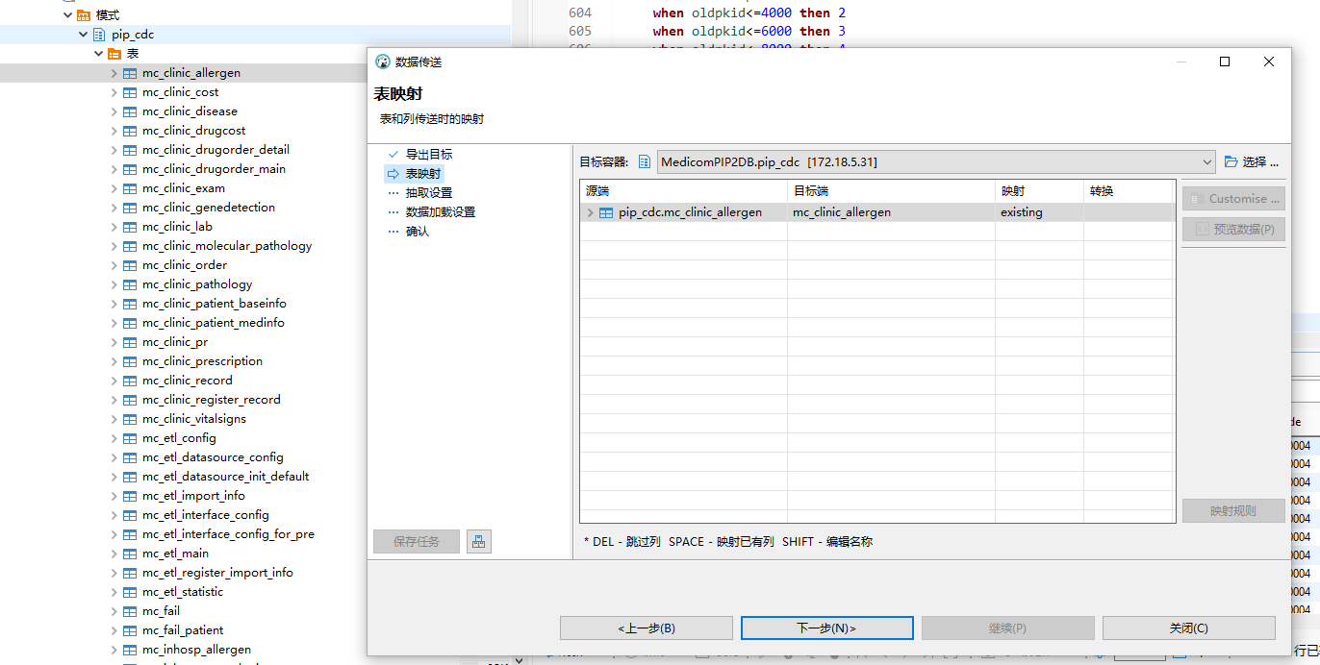Select the 抽取设置 wizard step
The height and width of the screenshot is (665, 1320).
428,193
